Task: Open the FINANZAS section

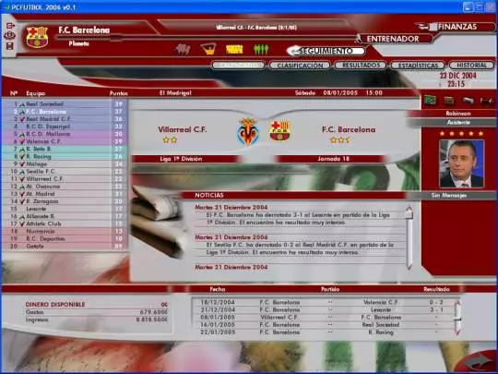Action: pyautogui.click(x=457, y=27)
